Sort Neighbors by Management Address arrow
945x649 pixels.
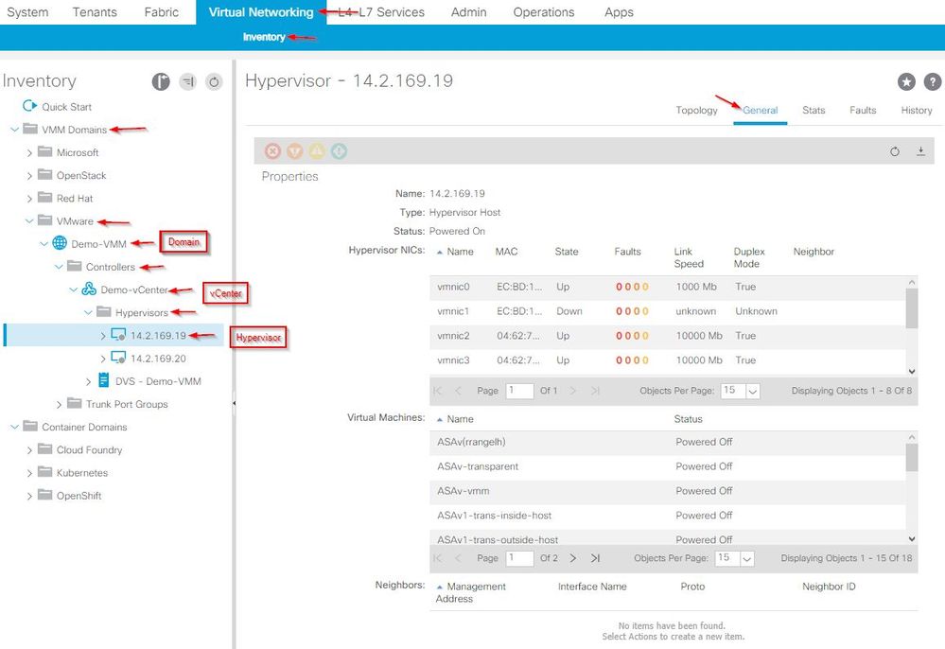(x=440, y=587)
